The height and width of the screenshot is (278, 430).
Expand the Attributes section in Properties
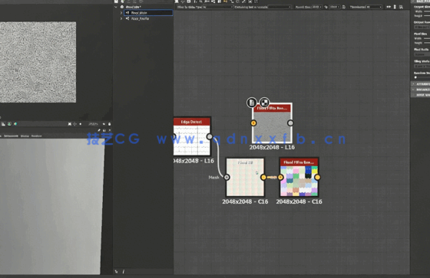[421, 83]
